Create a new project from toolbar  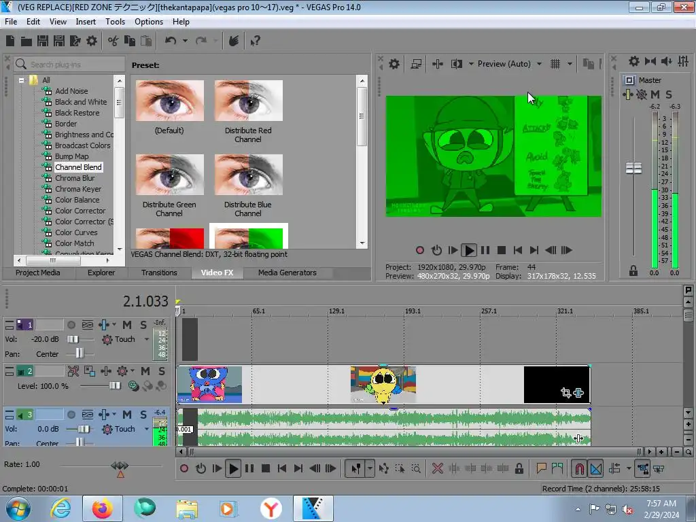pyautogui.click(x=10, y=41)
